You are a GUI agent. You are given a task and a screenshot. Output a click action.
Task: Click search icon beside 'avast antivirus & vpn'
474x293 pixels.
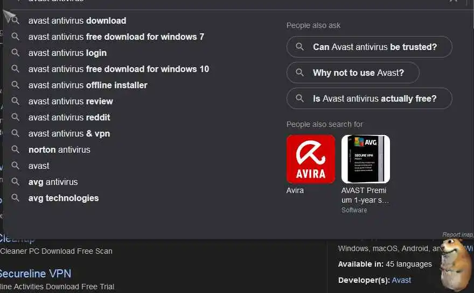point(15,133)
